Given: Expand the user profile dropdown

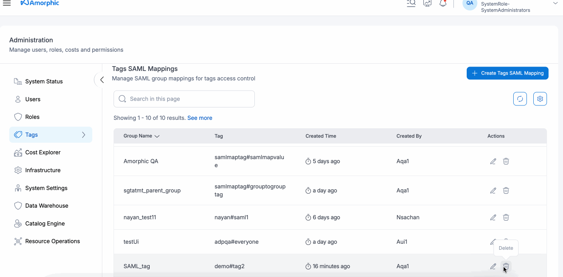Looking at the screenshot, I should 555,3.
